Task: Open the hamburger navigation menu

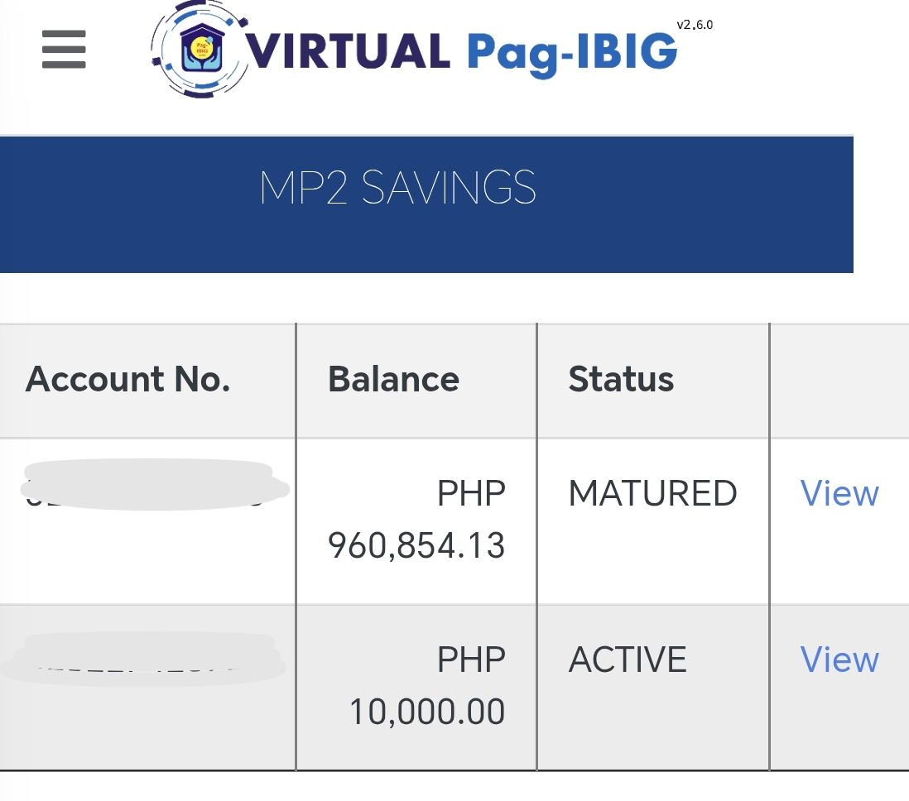Action: 64,50
